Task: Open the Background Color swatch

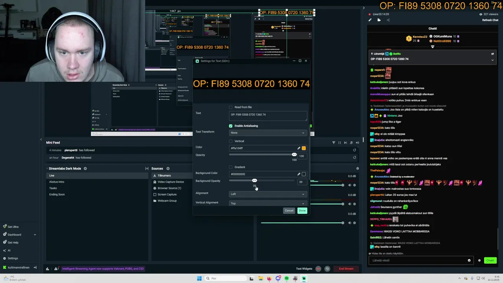Action: coord(304,174)
